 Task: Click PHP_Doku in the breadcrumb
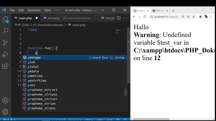[x=22, y=25]
